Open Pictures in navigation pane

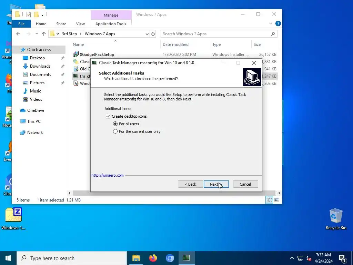37,83
